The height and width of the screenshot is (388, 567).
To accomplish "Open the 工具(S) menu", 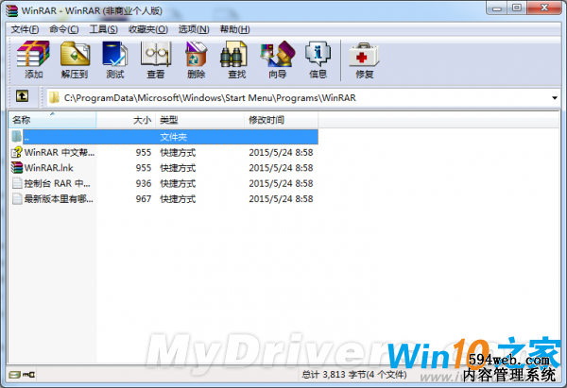I will point(103,29).
